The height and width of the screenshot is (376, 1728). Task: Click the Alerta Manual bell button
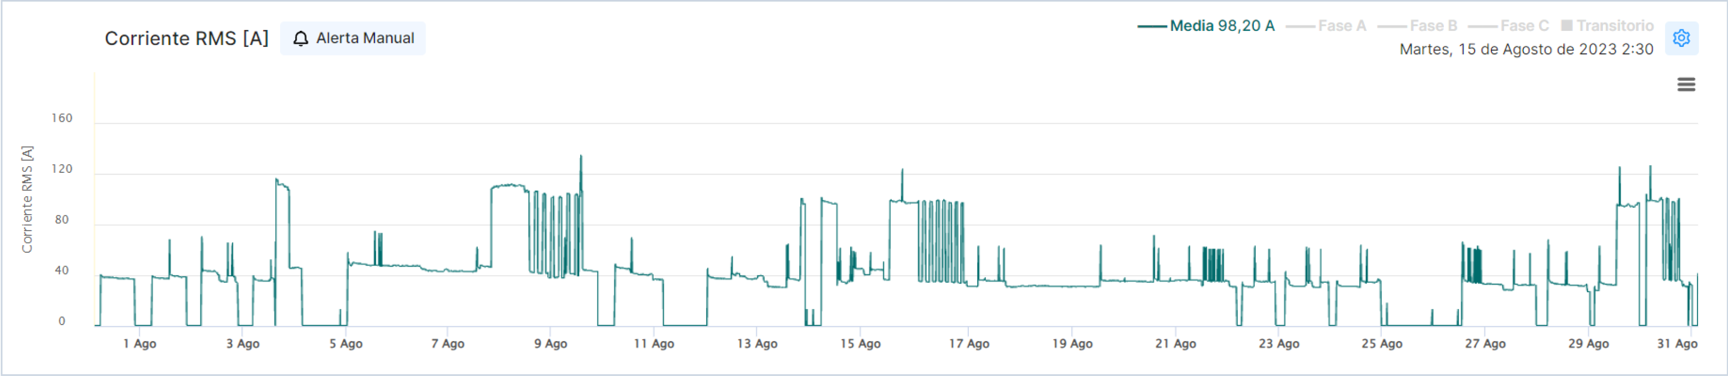tap(353, 38)
